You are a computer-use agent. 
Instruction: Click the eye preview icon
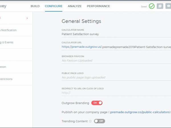tap(168, 6)
